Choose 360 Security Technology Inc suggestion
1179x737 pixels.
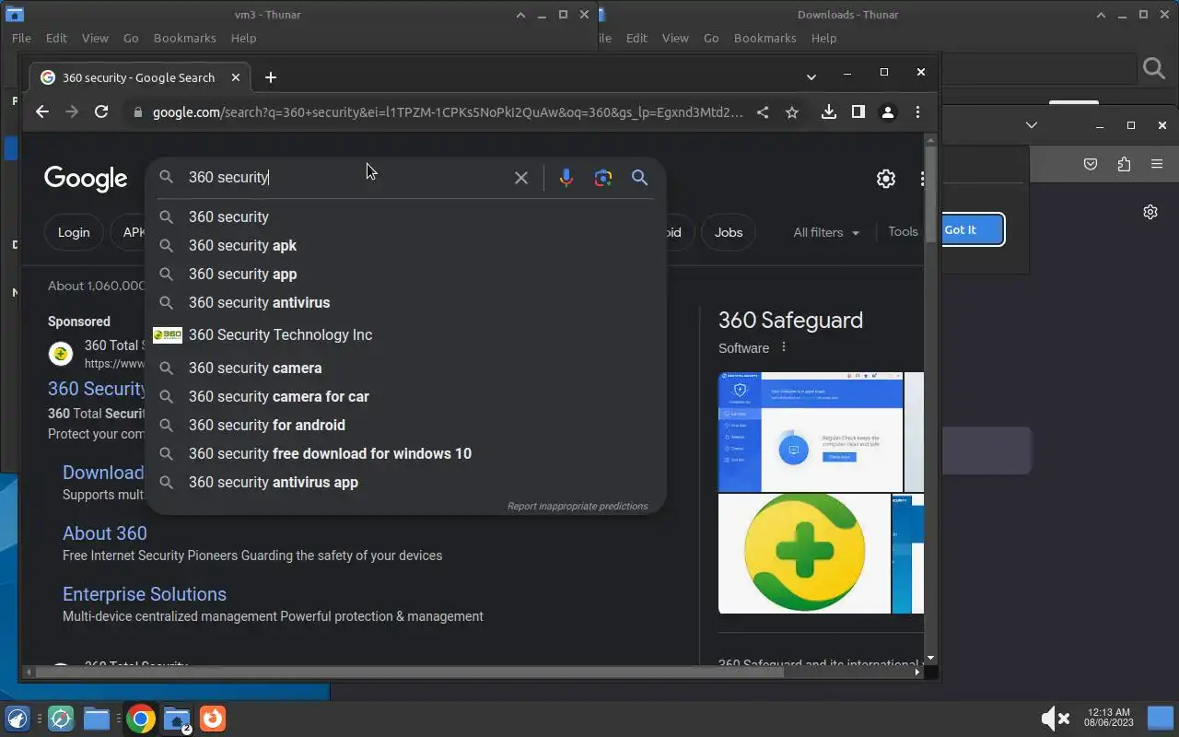(405, 334)
